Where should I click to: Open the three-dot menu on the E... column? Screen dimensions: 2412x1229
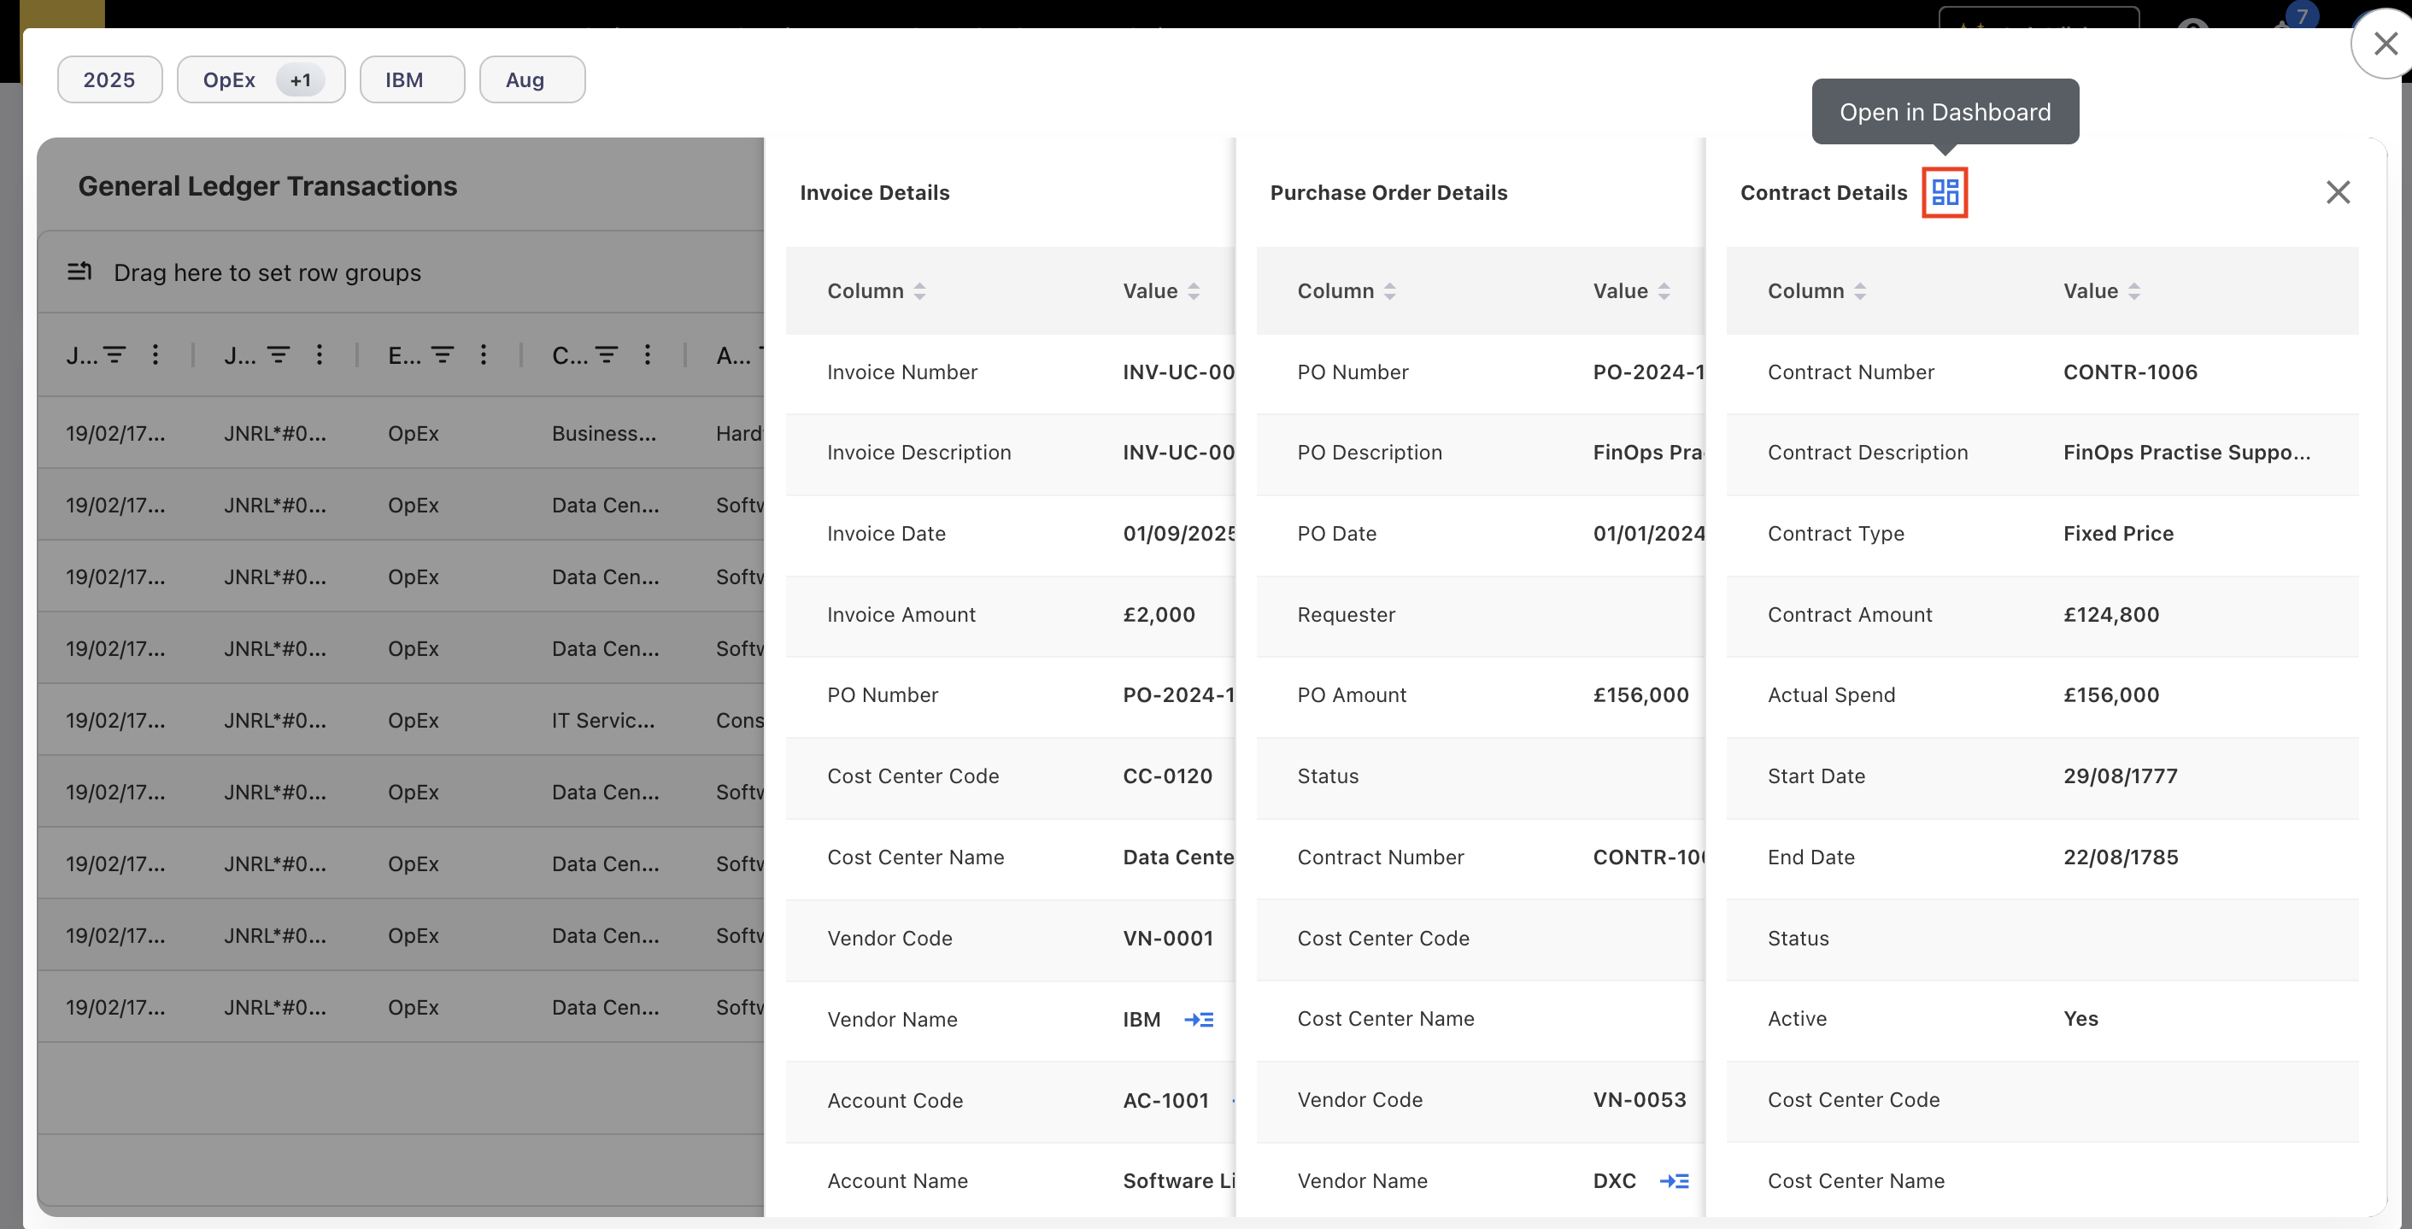point(483,354)
